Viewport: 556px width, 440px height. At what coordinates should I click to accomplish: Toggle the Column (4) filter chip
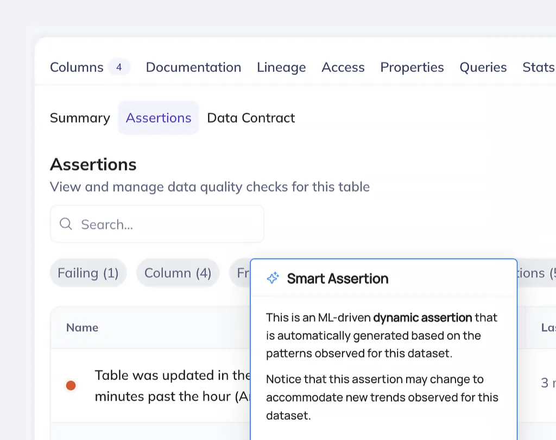[x=178, y=273]
